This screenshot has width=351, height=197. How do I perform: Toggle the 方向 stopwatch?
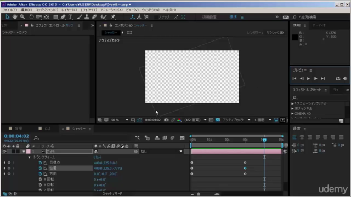point(40,174)
